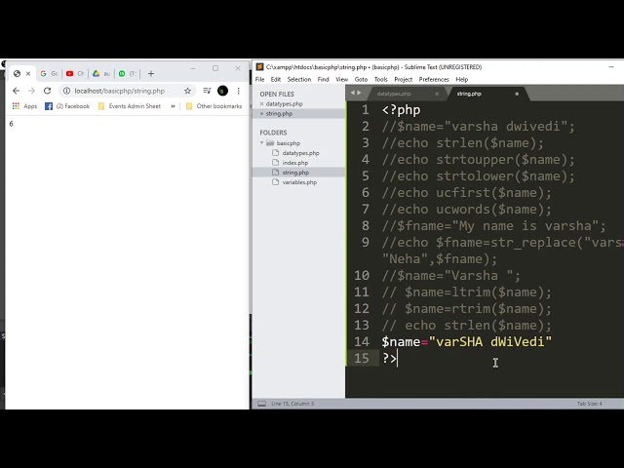
Task: Switch to the YouTube tab in Chrome
Action: pyautogui.click(x=75, y=74)
